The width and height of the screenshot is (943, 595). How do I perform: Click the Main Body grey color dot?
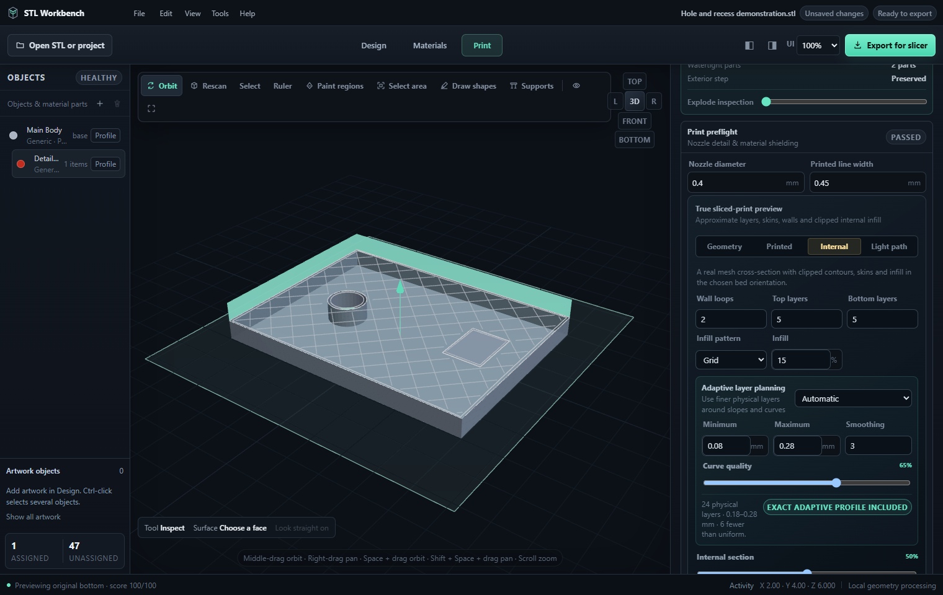click(x=14, y=135)
